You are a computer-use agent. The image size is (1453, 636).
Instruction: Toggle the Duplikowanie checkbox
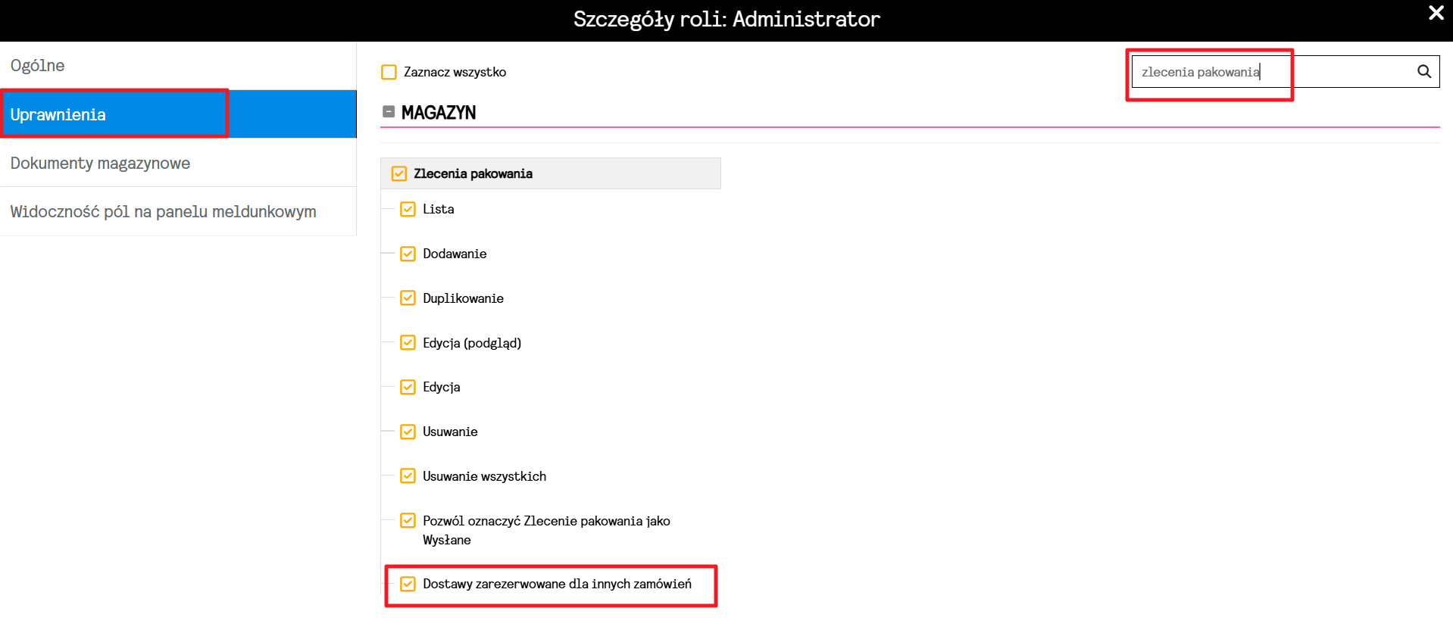(408, 298)
